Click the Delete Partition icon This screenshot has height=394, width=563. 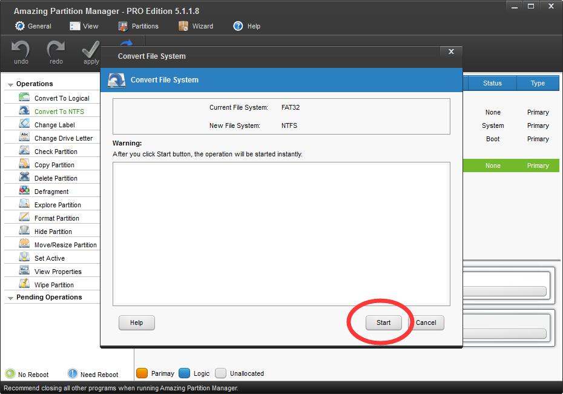24,177
